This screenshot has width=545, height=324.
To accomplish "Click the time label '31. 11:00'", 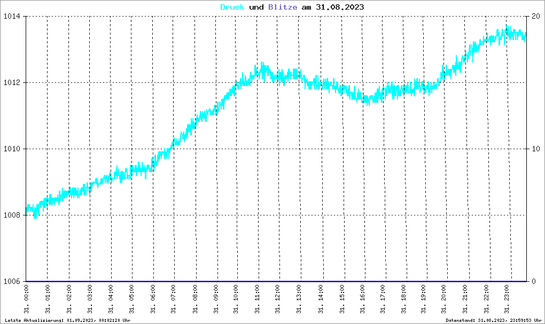I will (257, 299).
